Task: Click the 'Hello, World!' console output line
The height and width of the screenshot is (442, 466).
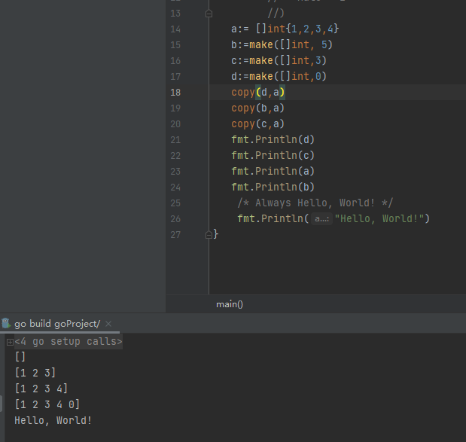Action: click(53, 421)
